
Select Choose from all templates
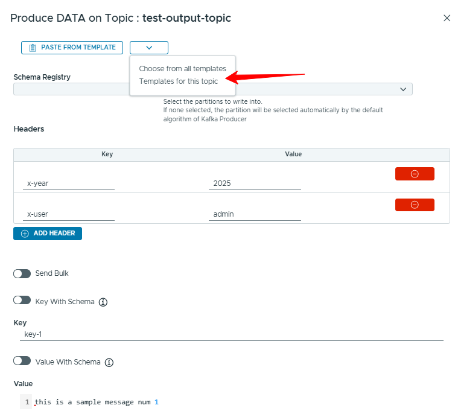click(182, 69)
